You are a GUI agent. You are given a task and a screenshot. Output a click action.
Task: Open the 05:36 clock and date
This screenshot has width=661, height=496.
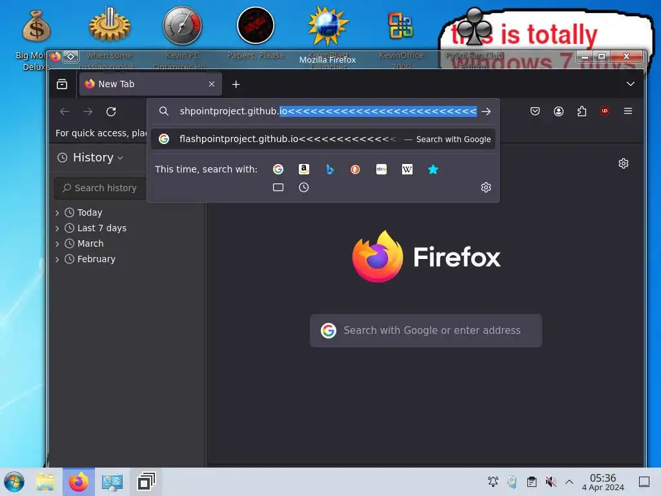603,482
